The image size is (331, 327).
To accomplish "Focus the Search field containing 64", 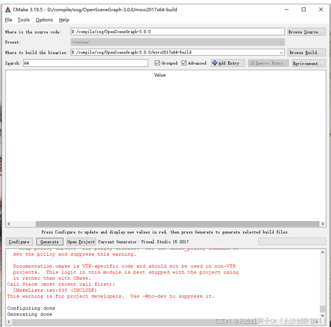I will click(x=86, y=63).
